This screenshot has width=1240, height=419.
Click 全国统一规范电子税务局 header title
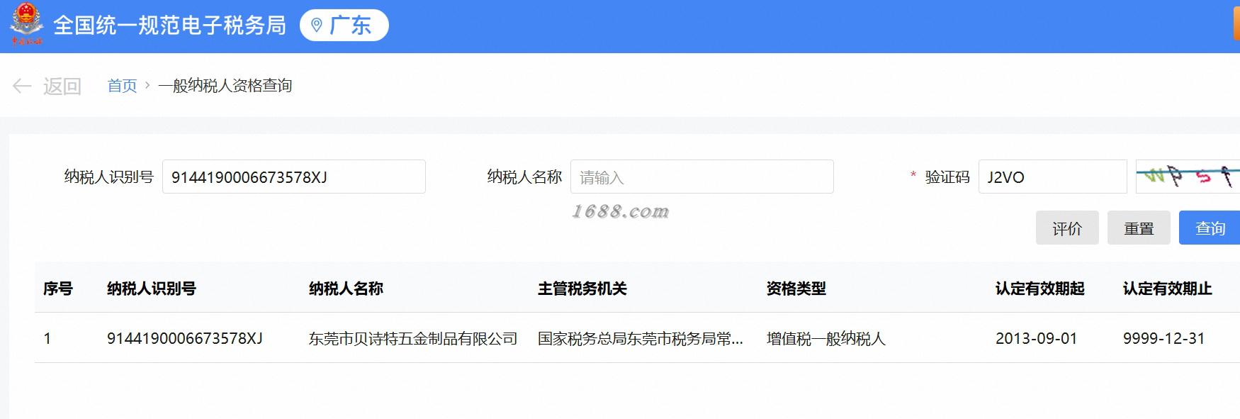coord(170,26)
